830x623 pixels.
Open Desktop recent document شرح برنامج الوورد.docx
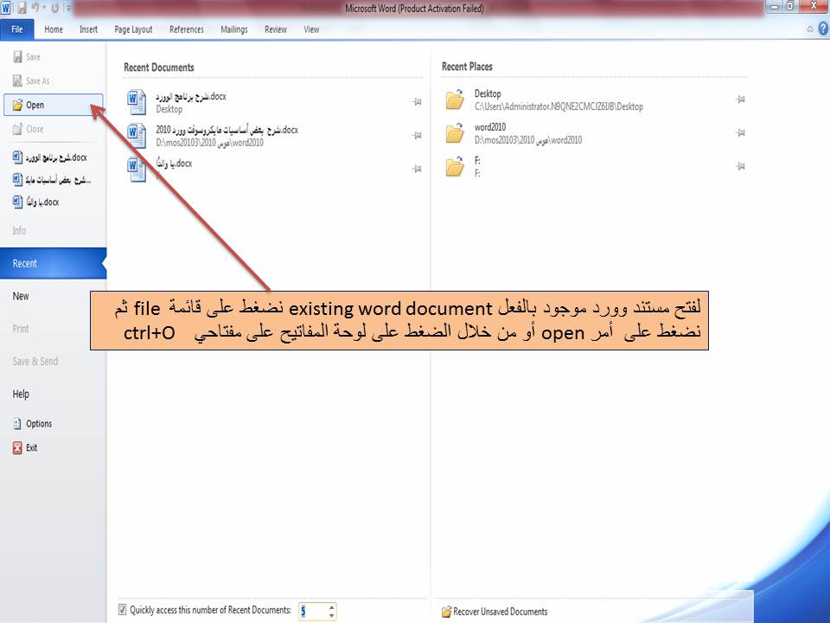[x=273, y=102]
